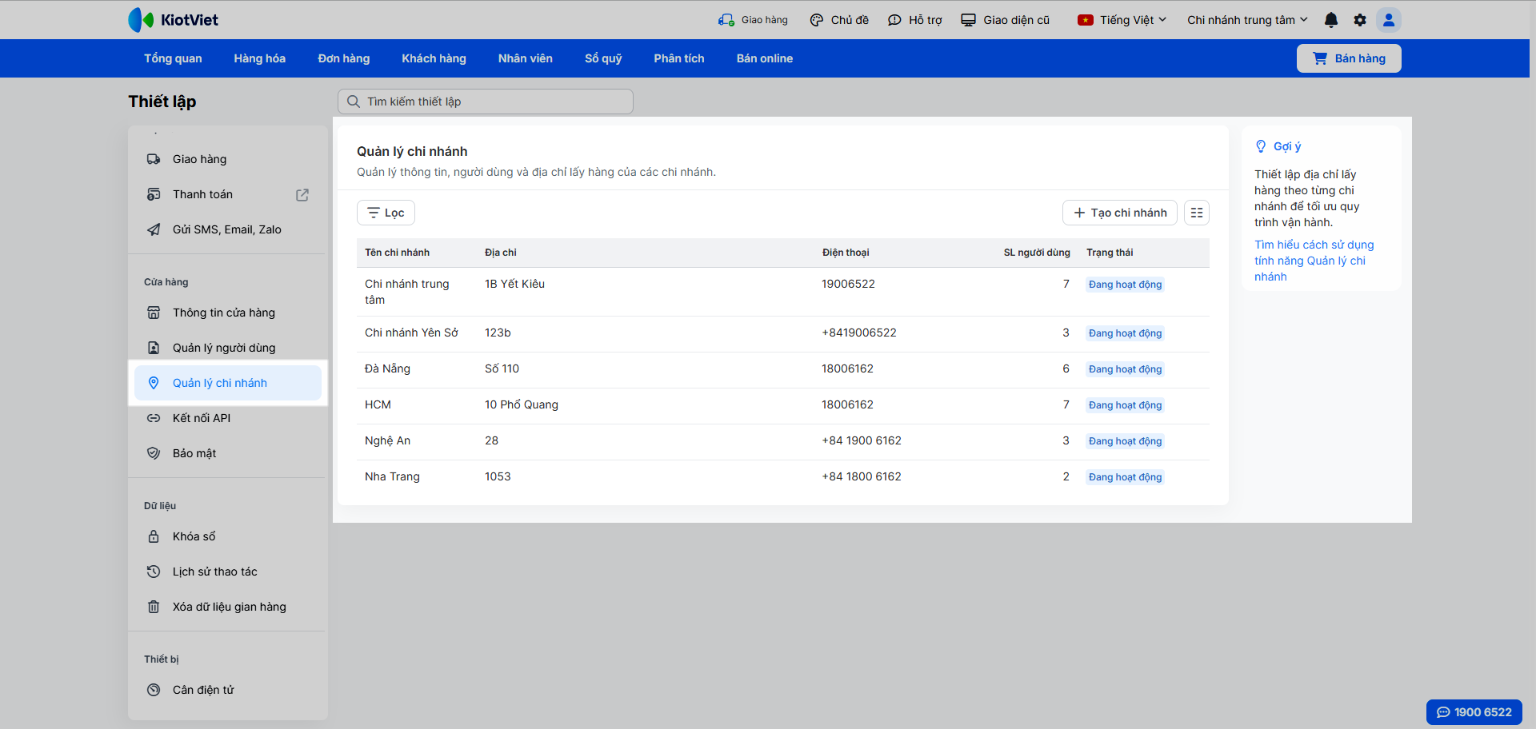The height and width of the screenshot is (729, 1536).
Task: Open the Lọc filter options
Action: [x=386, y=213]
